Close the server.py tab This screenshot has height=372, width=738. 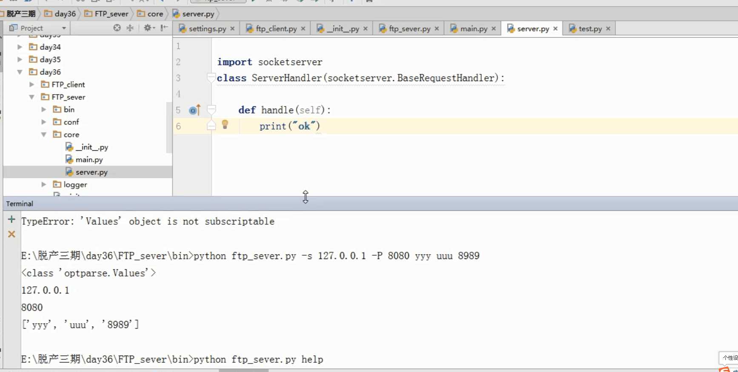click(x=555, y=29)
